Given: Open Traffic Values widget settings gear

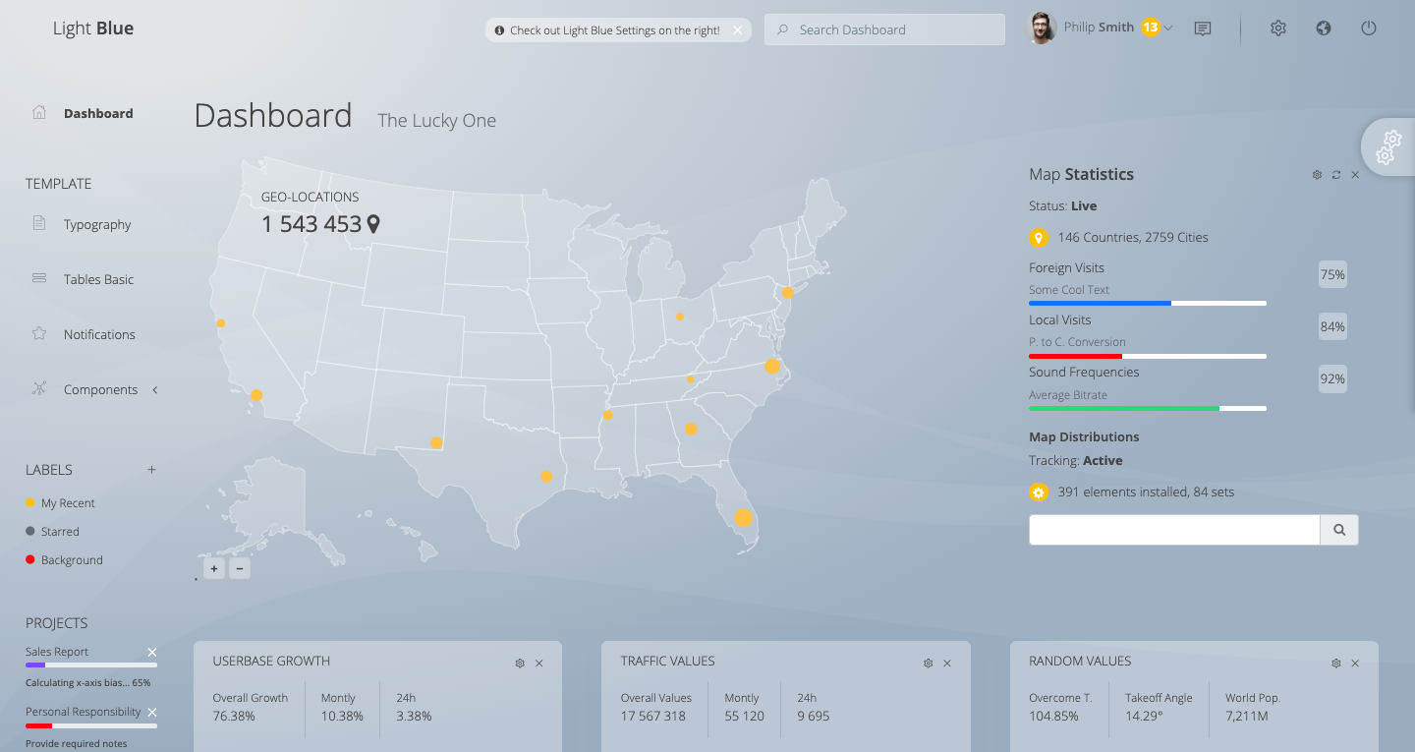Looking at the screenshot, I should click(x=928, y=664).
